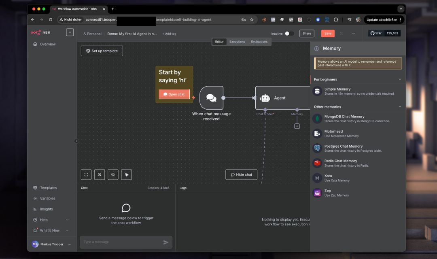Click the workflow name Demo: My first AI Agent
The width and height of the screenshot is (437, 259).
coord(132,34)
